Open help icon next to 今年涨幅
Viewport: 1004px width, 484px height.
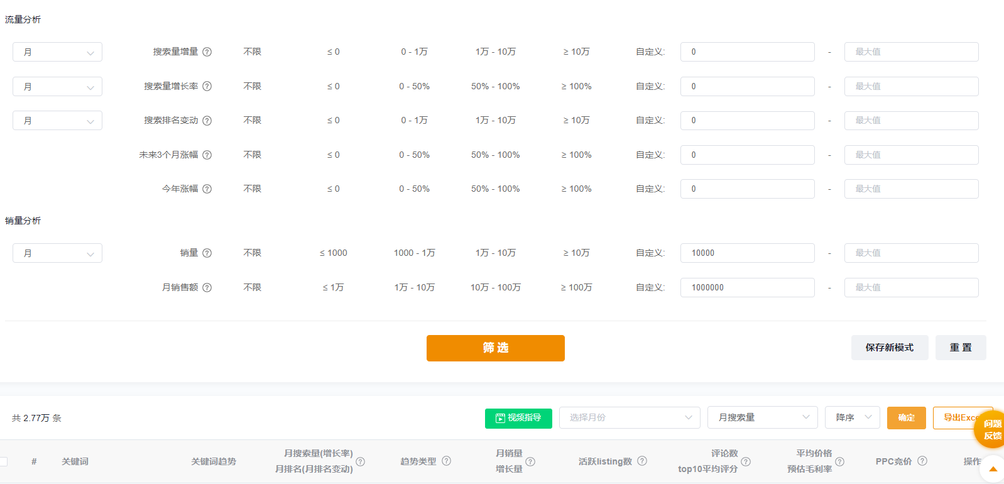coord(207,189)
